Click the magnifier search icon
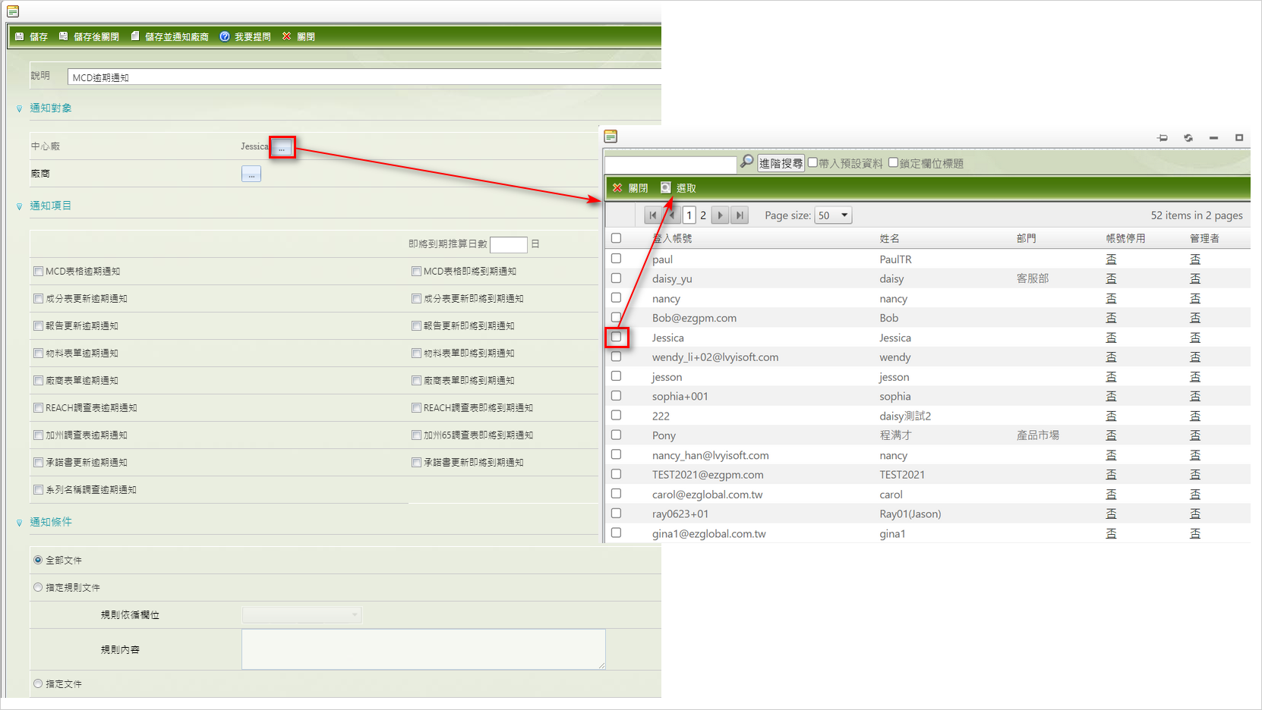1262x710 pixels. [x=747, y=162]
